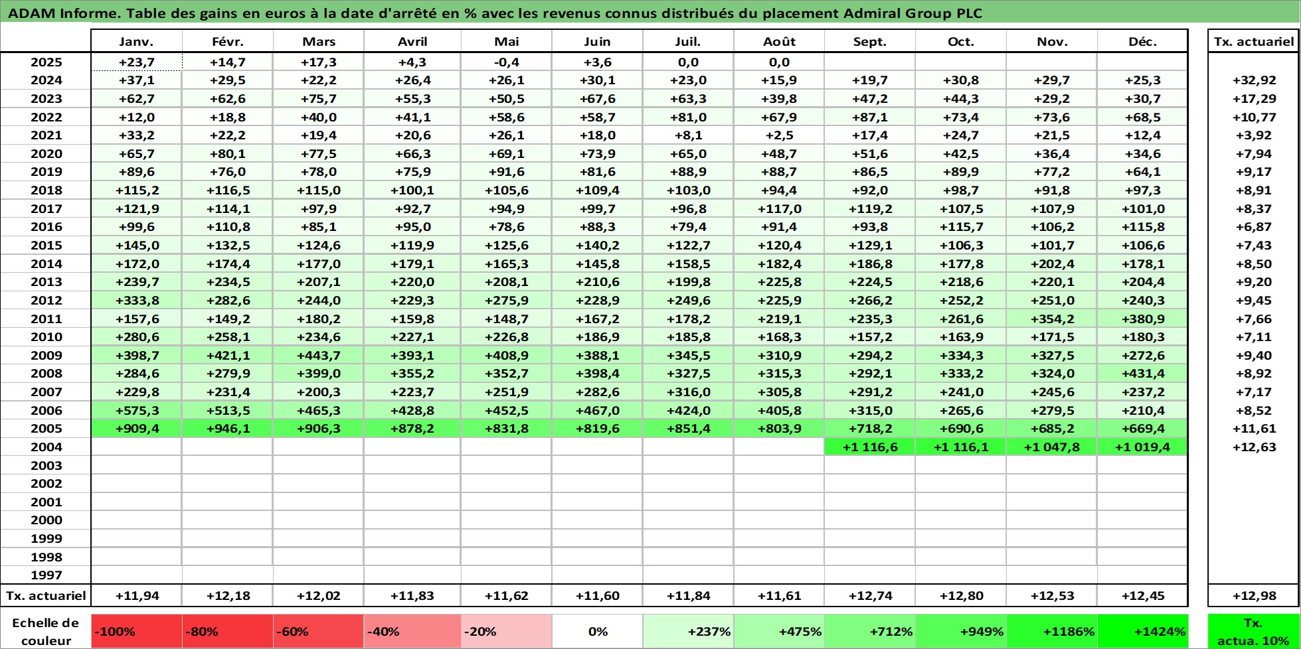This screenshot has width=1301, height=649.
Task: Select the 2004 actuarial rate +12,63
Action: coord(1254,447)
